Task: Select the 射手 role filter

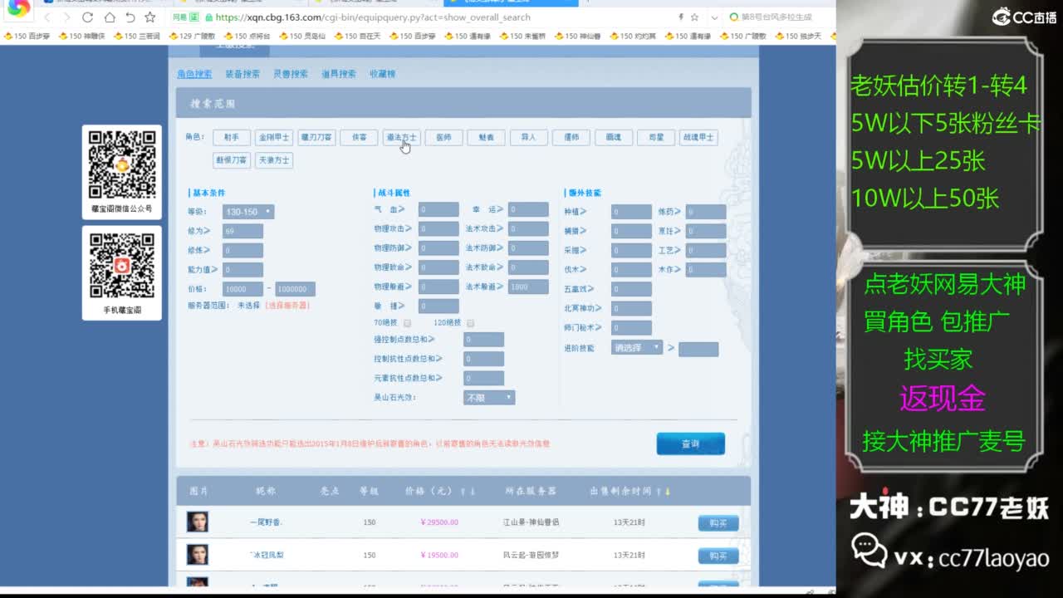Action: click(x=231, y=138)
